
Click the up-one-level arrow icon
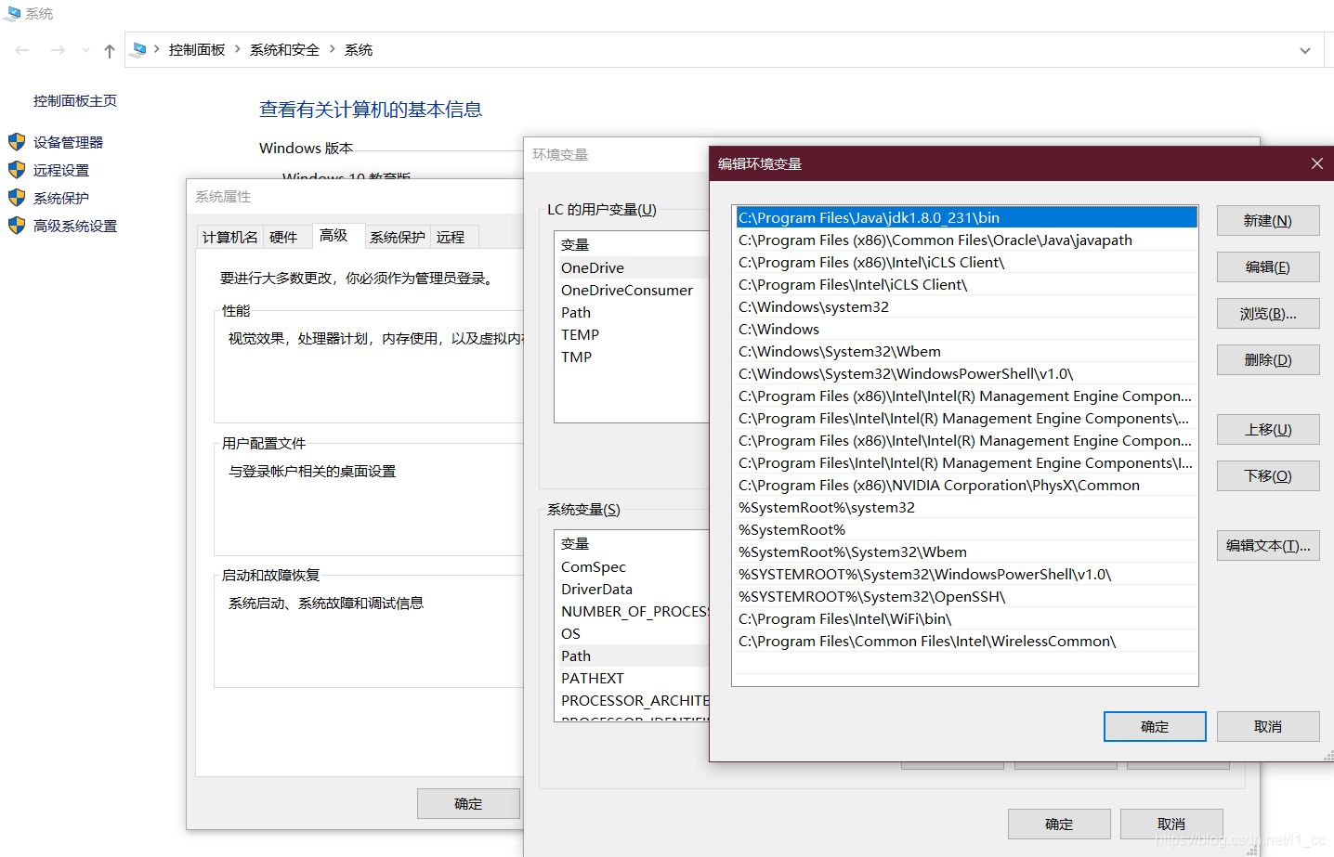pyautogui.click(x=110, y=51)
